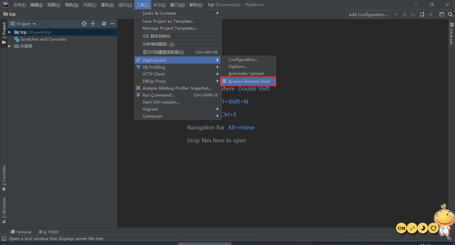This screenshot has height=245, width=455.
Task: Click the Search Everywhere magnifier icon
Action: pos(450,14)
